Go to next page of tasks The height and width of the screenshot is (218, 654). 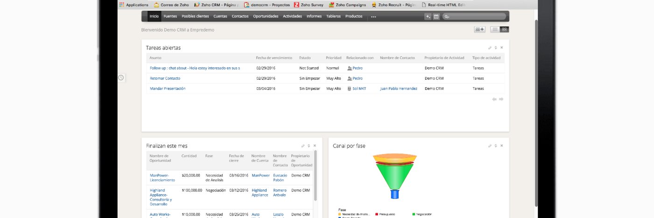point(501,99)
